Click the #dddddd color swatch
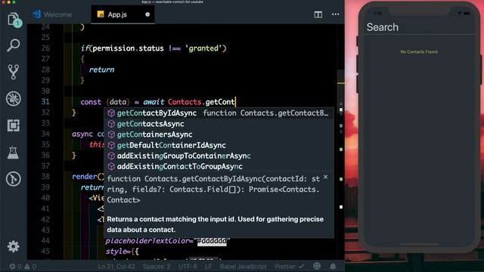Screen dimensions: 484x272 click(212, 241)
